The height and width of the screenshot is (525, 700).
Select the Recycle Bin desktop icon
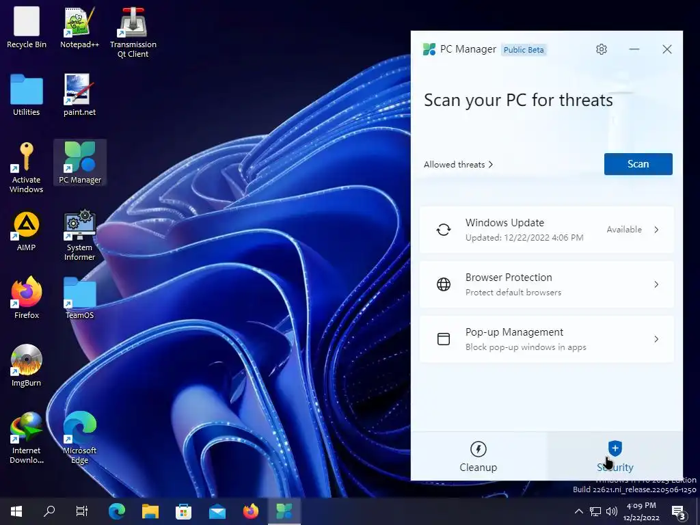pos(27,27)
